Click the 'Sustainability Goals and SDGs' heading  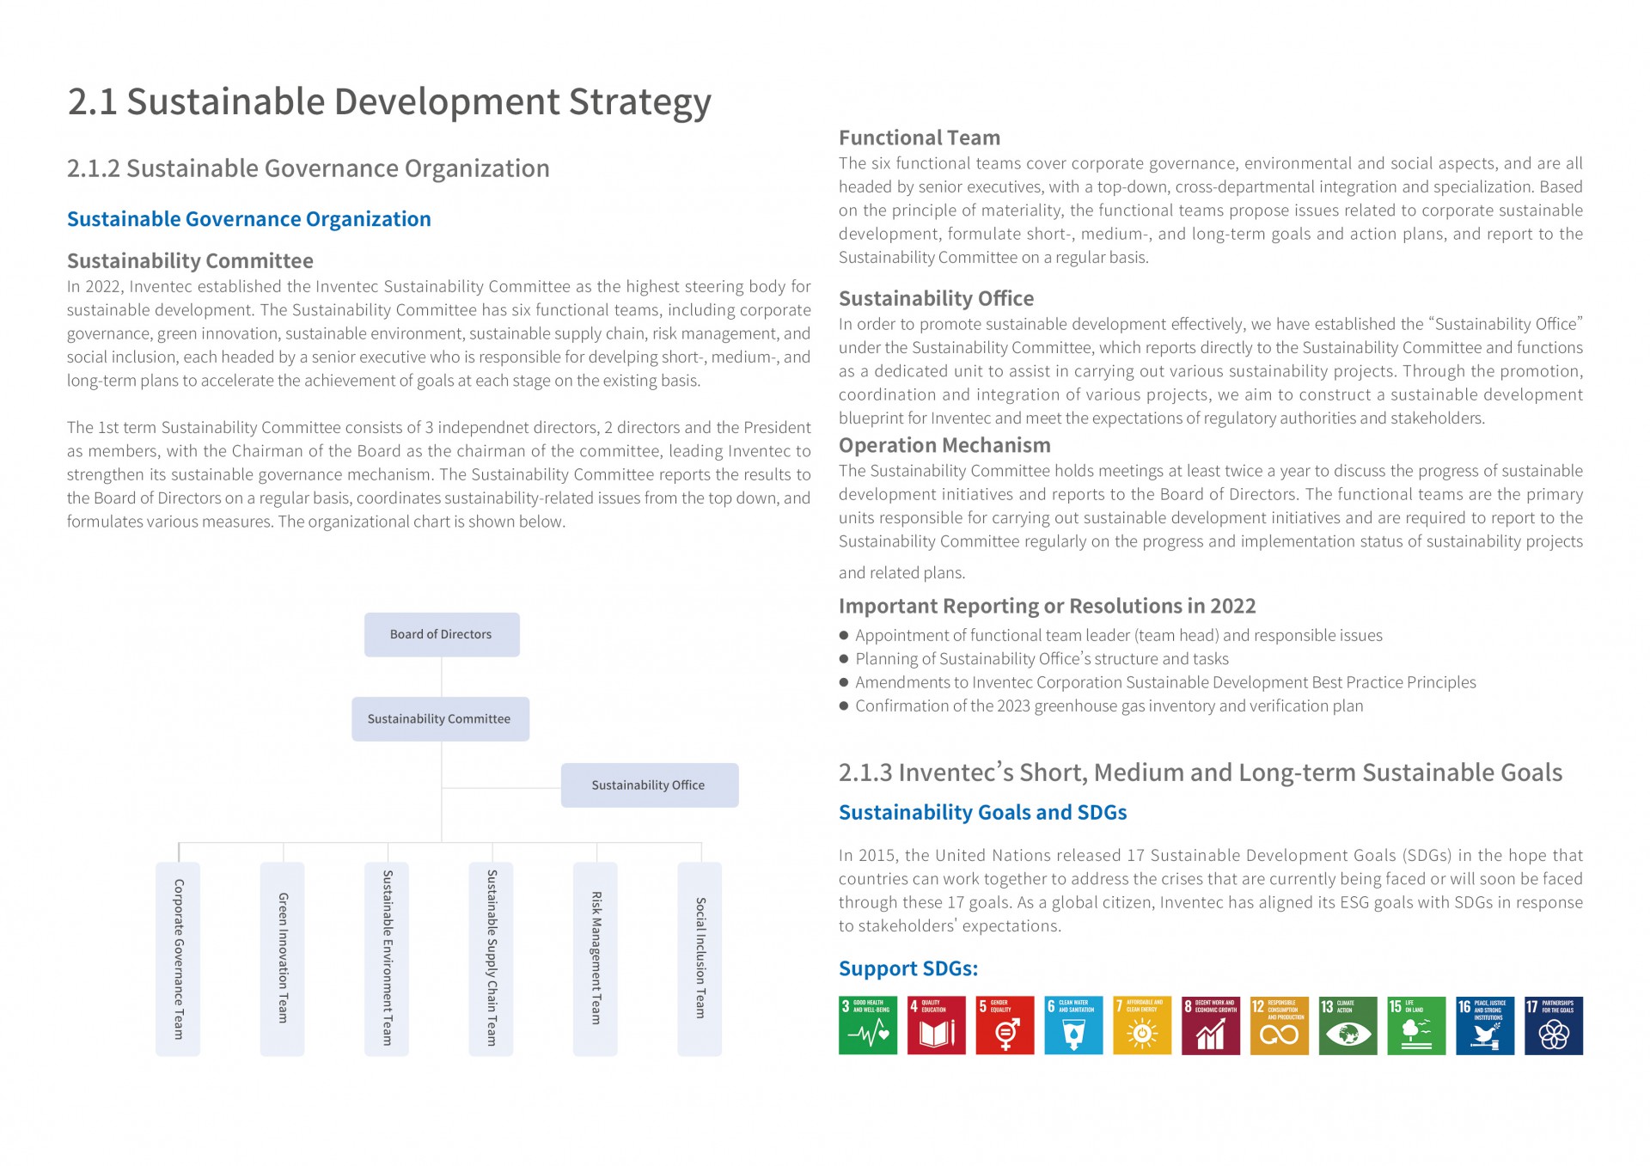click(983, 812)
